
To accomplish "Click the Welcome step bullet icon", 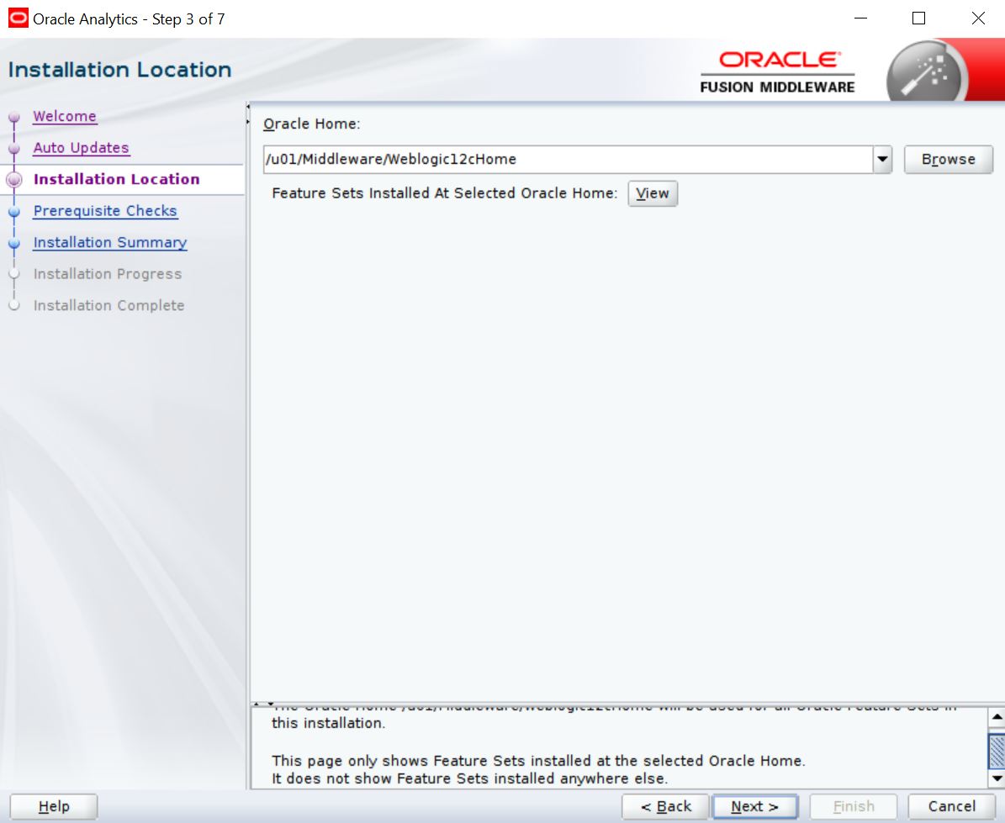I will point(14,117).
